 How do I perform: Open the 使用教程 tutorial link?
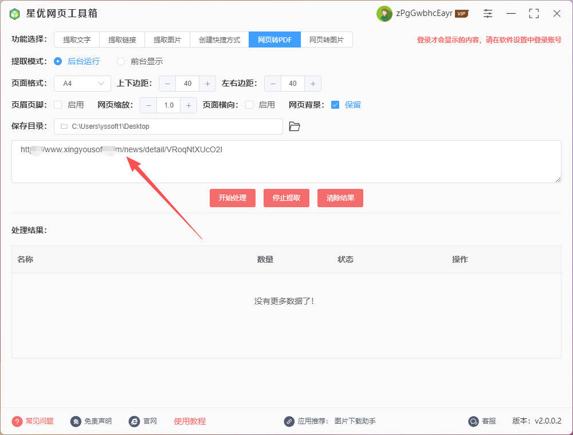point(190,421)
